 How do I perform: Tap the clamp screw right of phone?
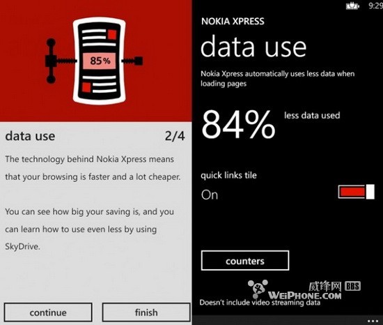(132, 61)
